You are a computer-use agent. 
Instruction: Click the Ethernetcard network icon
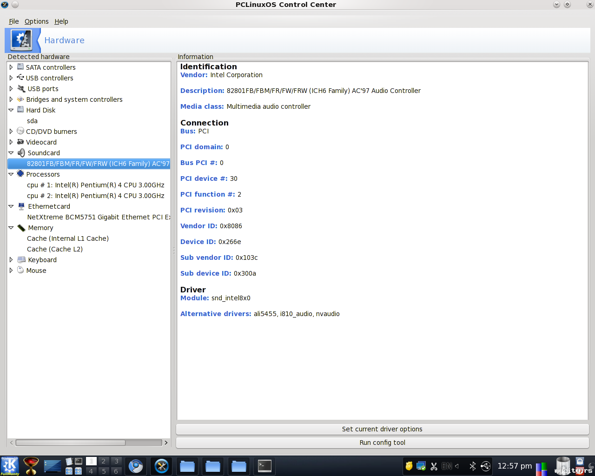click(x=21, y=206)
